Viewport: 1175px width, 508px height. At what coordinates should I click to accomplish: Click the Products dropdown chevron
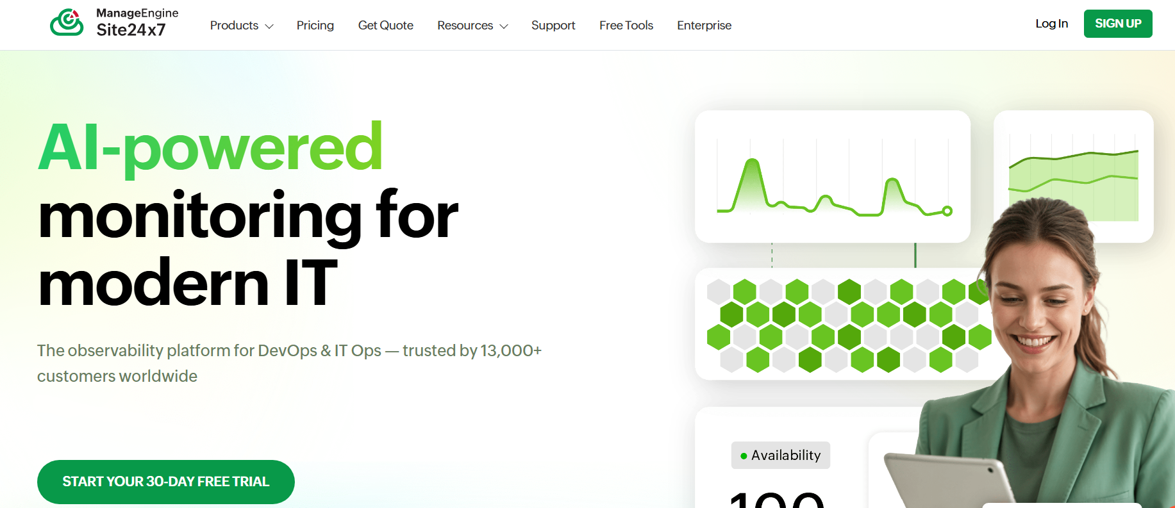[269, 26]
